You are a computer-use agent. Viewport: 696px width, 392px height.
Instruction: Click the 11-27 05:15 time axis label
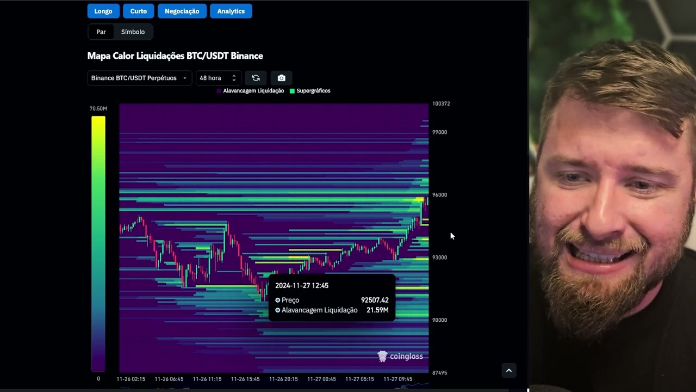359,379
